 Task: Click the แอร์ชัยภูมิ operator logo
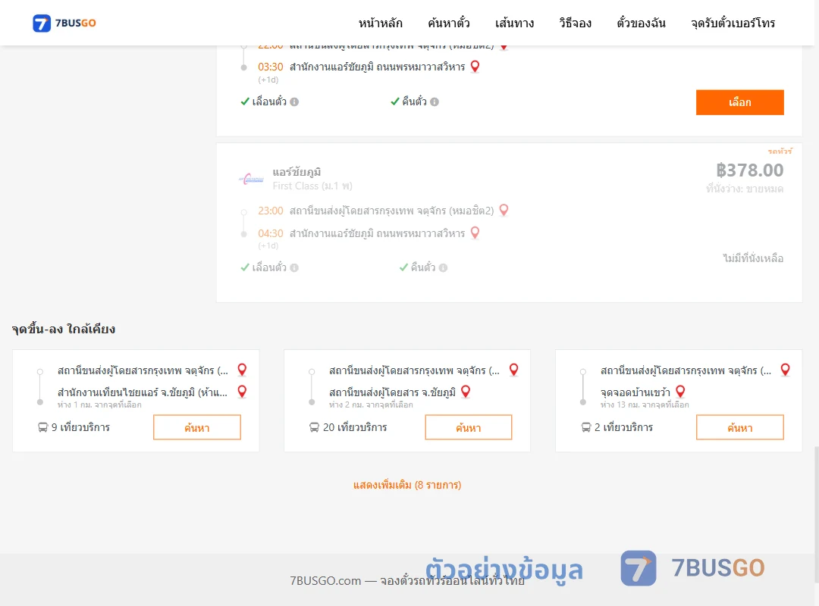coord(251,179)
